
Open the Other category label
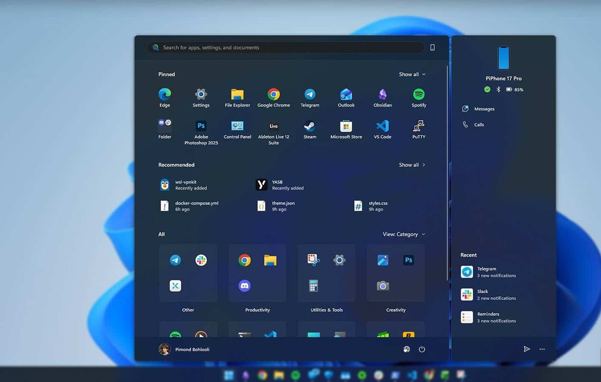pos(188,310)
